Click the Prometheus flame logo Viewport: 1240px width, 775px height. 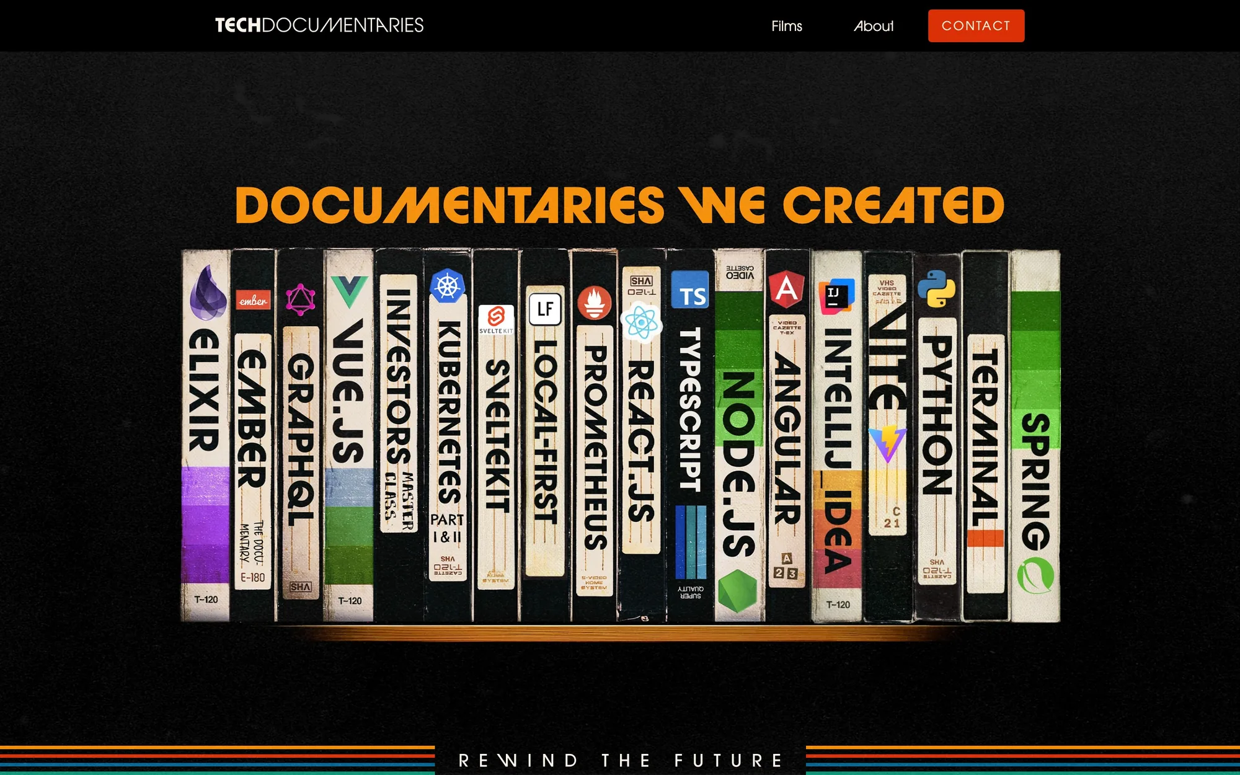595,303
